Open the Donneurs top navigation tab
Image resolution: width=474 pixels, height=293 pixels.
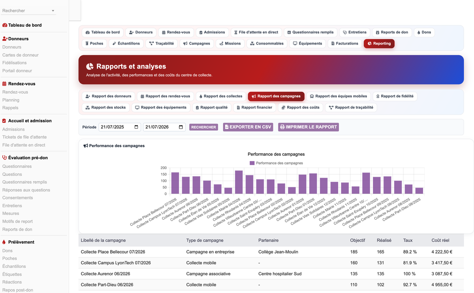pos(141,32)
